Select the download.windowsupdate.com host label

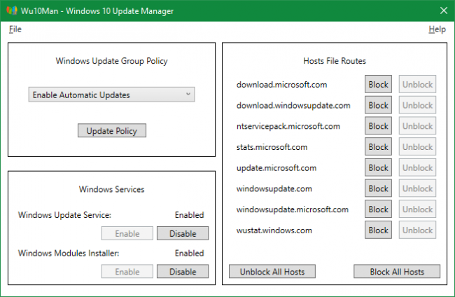293,105
